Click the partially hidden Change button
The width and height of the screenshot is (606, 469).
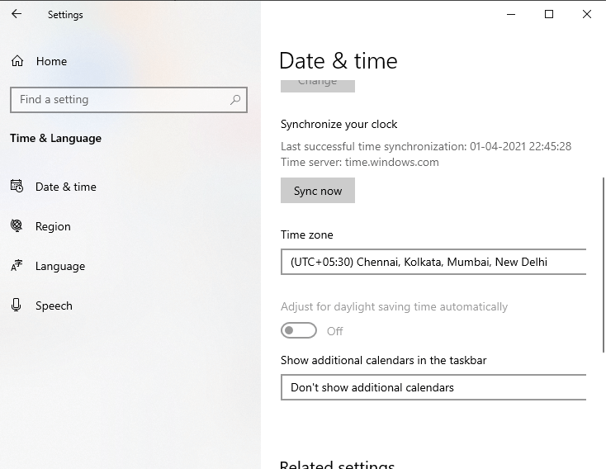point(318,84)
